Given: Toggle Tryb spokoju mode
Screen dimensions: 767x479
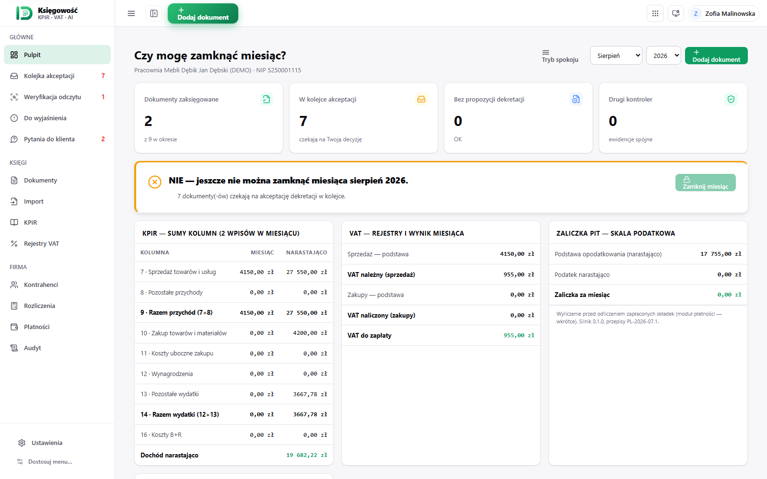Looking at the screenshot, I should (560, 56).
